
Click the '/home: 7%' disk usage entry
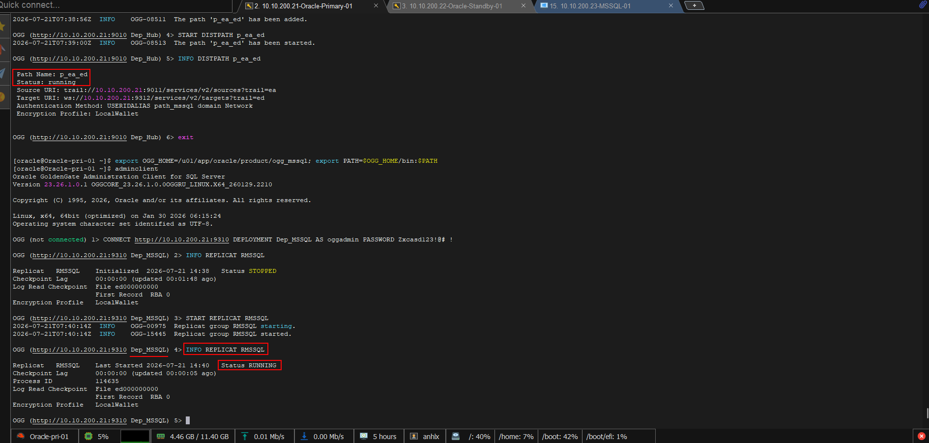516,436
